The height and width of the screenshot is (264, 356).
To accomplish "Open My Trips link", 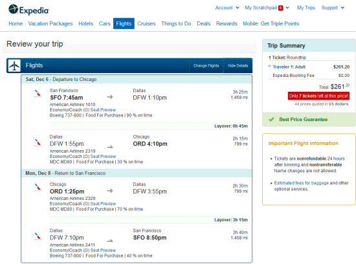I will (x=306, y=8).
